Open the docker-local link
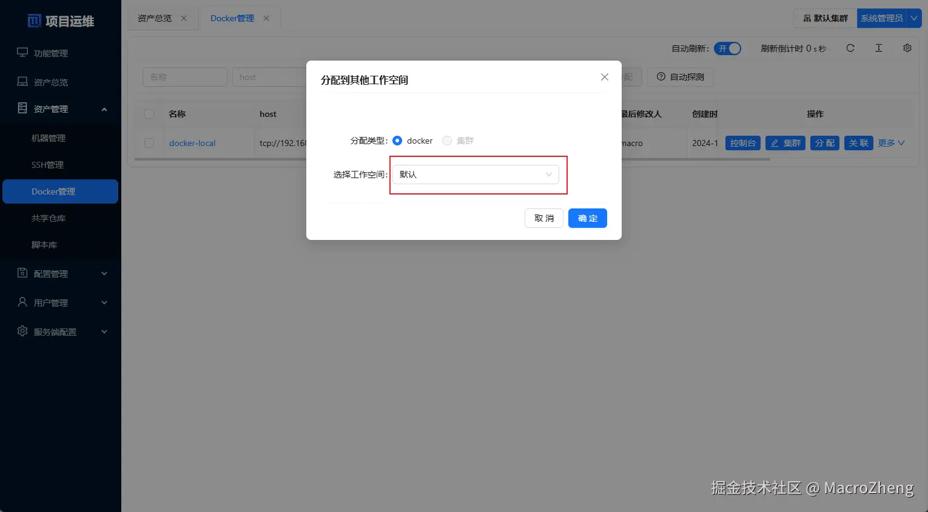Image resolution: width=928 pixels, height=512 pixels. point(192,143)
